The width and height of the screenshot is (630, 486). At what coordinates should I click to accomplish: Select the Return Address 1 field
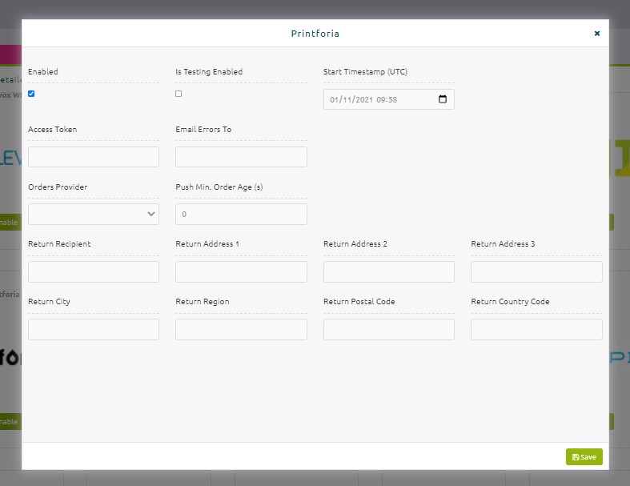coord(241,271)
